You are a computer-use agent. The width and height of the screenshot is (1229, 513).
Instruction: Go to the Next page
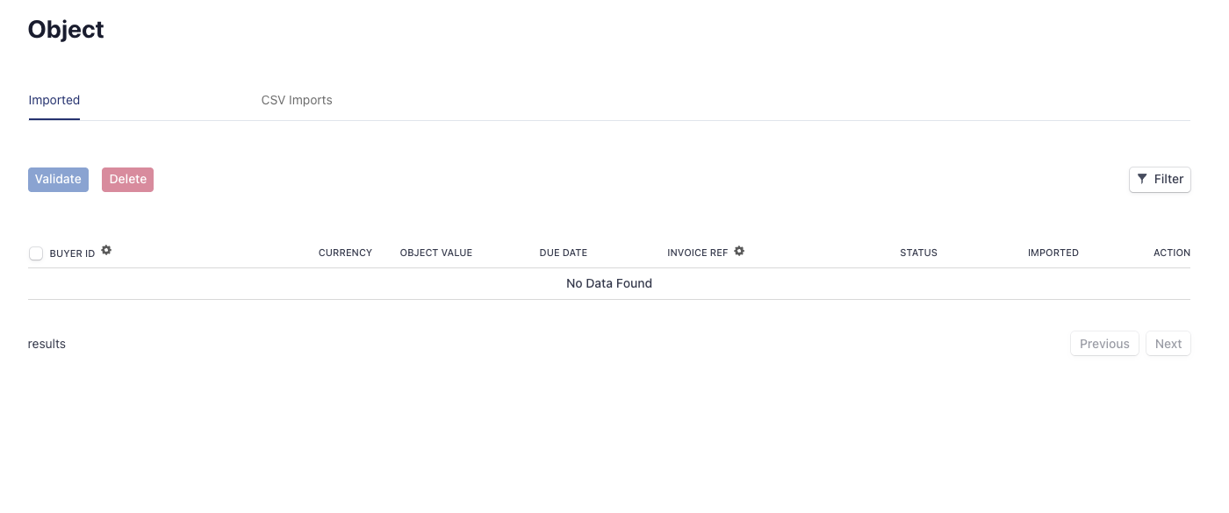click(x=1168, y=344)
